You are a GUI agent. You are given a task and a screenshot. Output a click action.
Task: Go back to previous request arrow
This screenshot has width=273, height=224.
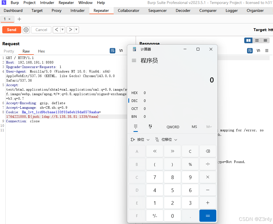(56, 30)
